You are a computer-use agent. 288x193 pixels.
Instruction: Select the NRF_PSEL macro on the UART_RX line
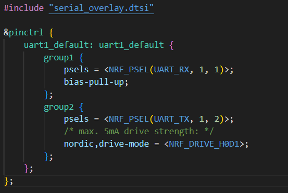click(x=129, y=70)
